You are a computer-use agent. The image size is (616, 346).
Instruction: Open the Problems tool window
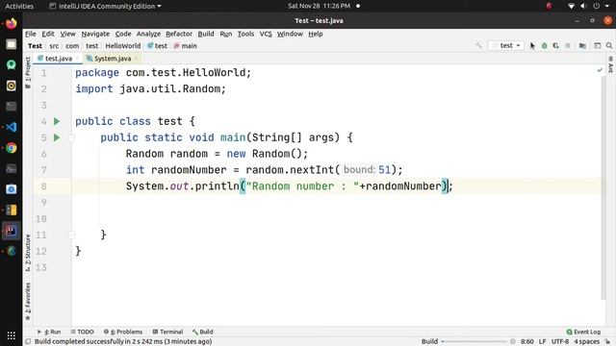point(123,332)
